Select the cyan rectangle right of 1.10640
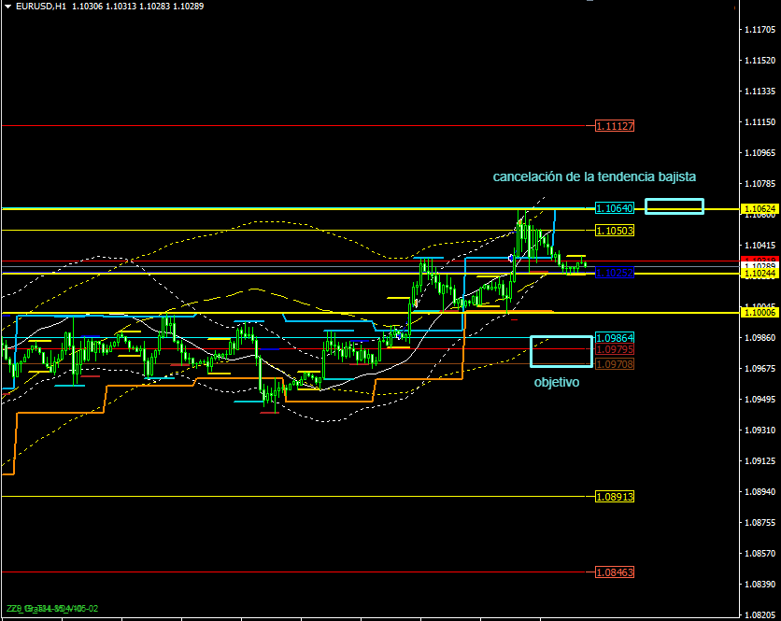The image size is (781, 621). [674, 206]
